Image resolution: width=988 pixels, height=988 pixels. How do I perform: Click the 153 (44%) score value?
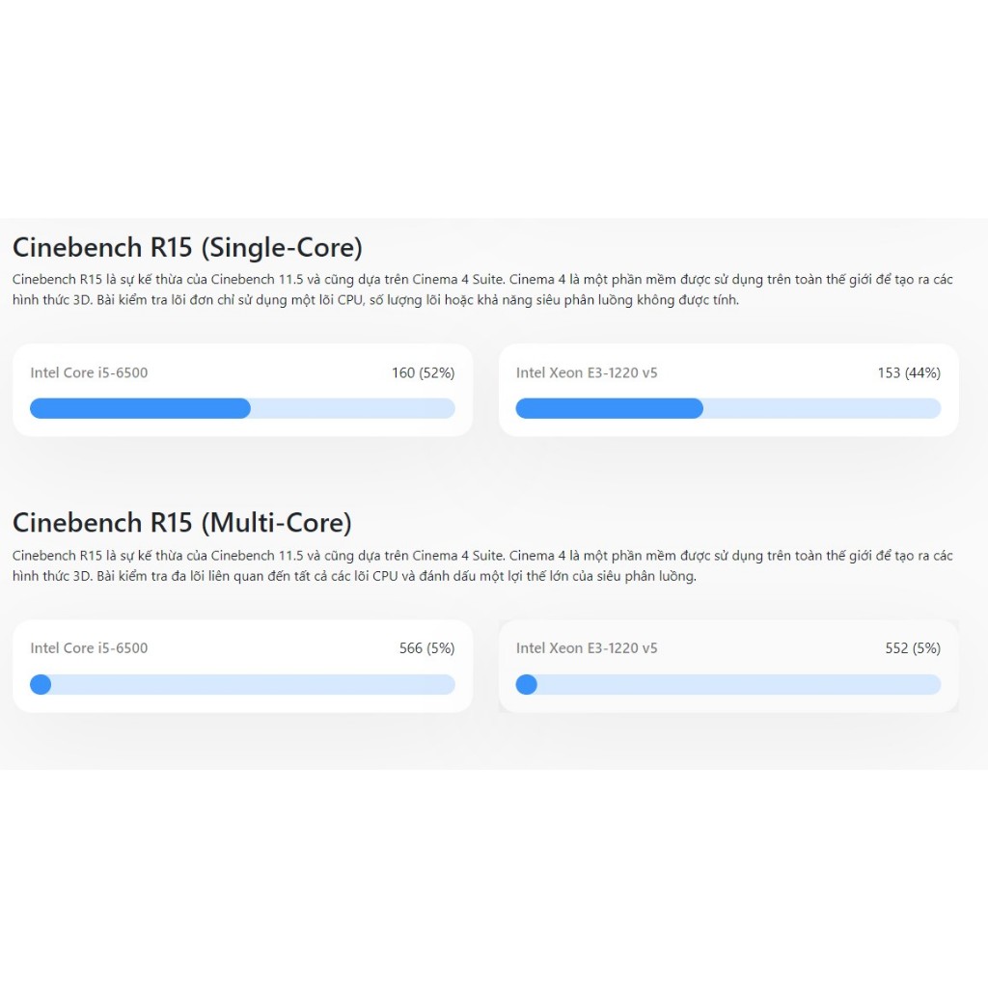909,372
